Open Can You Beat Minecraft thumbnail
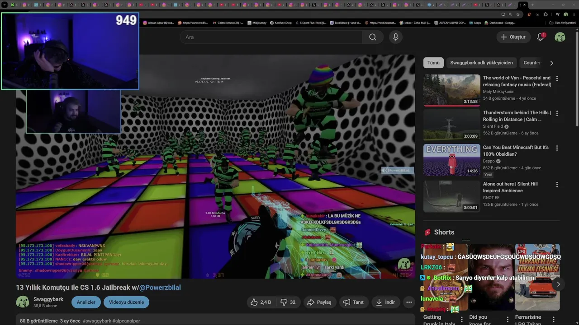 tap(452, 160)
